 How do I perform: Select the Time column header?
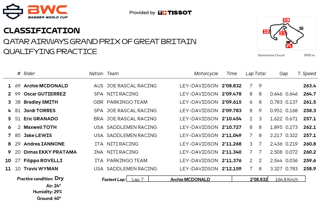[232, 74]
